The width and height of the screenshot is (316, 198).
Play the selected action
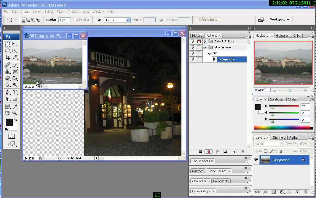tap(218, 151)
